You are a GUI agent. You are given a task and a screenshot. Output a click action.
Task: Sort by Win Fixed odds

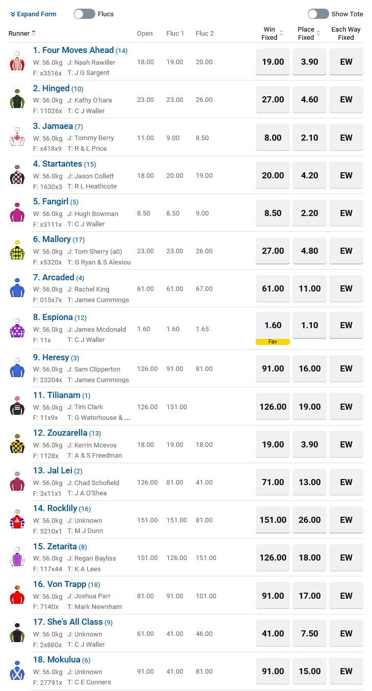pyautogui.click(x=273, y=33)
